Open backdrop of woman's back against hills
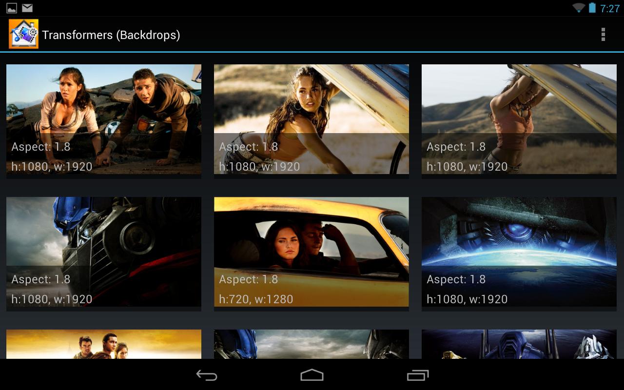 tap(519, 121)
